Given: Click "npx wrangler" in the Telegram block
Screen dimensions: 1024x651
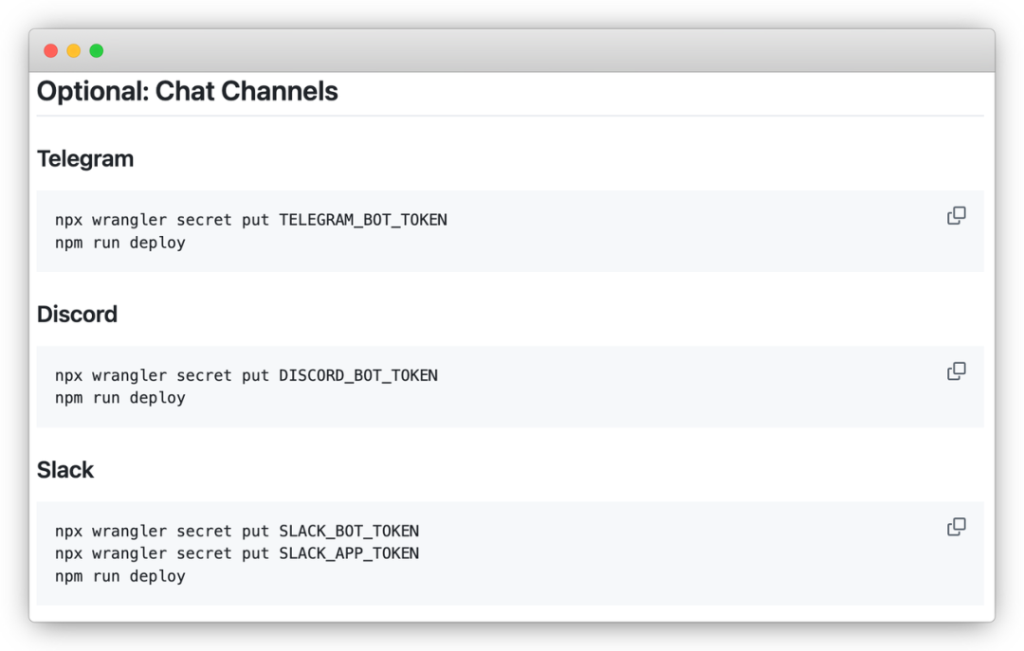Looking at the screenshot, I should [110, 220].
